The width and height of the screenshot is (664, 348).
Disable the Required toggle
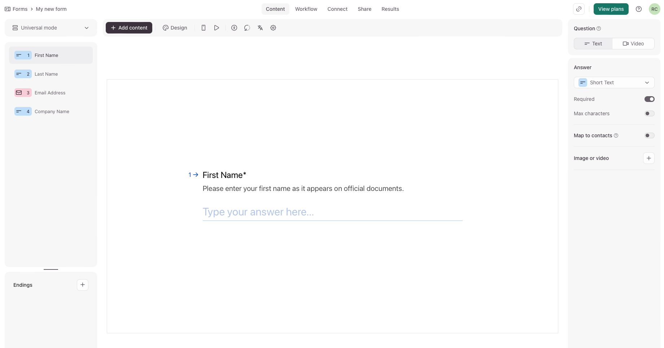(649, 99)
